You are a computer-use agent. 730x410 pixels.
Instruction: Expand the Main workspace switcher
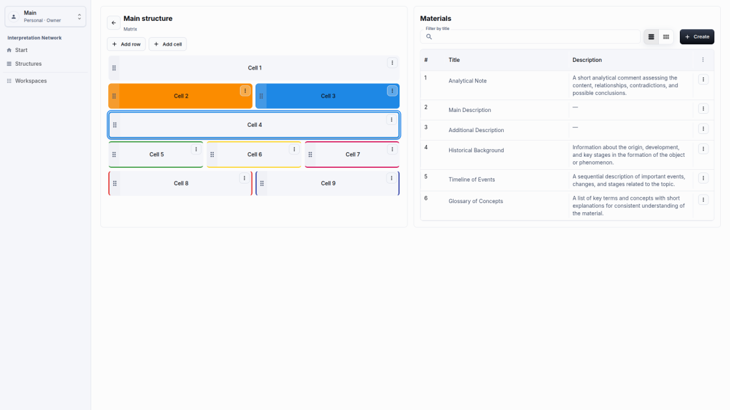45,17
